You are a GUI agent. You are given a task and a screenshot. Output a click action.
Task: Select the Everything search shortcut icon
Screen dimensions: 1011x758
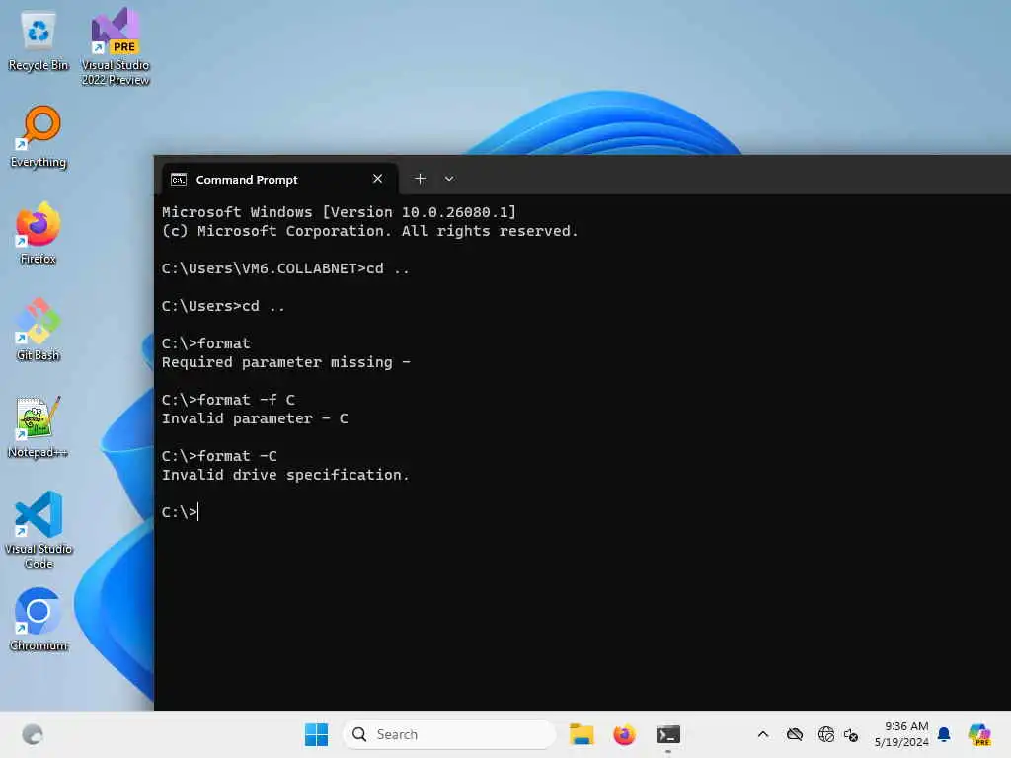[x=39, y=136]
